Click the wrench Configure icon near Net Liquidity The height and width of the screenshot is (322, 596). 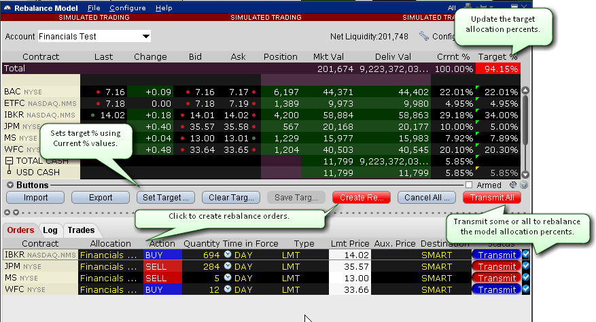pos(424,37)
